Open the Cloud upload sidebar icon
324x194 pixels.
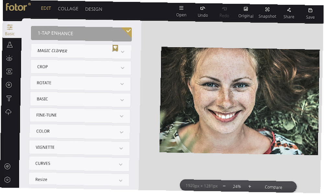tap(8, 112)
